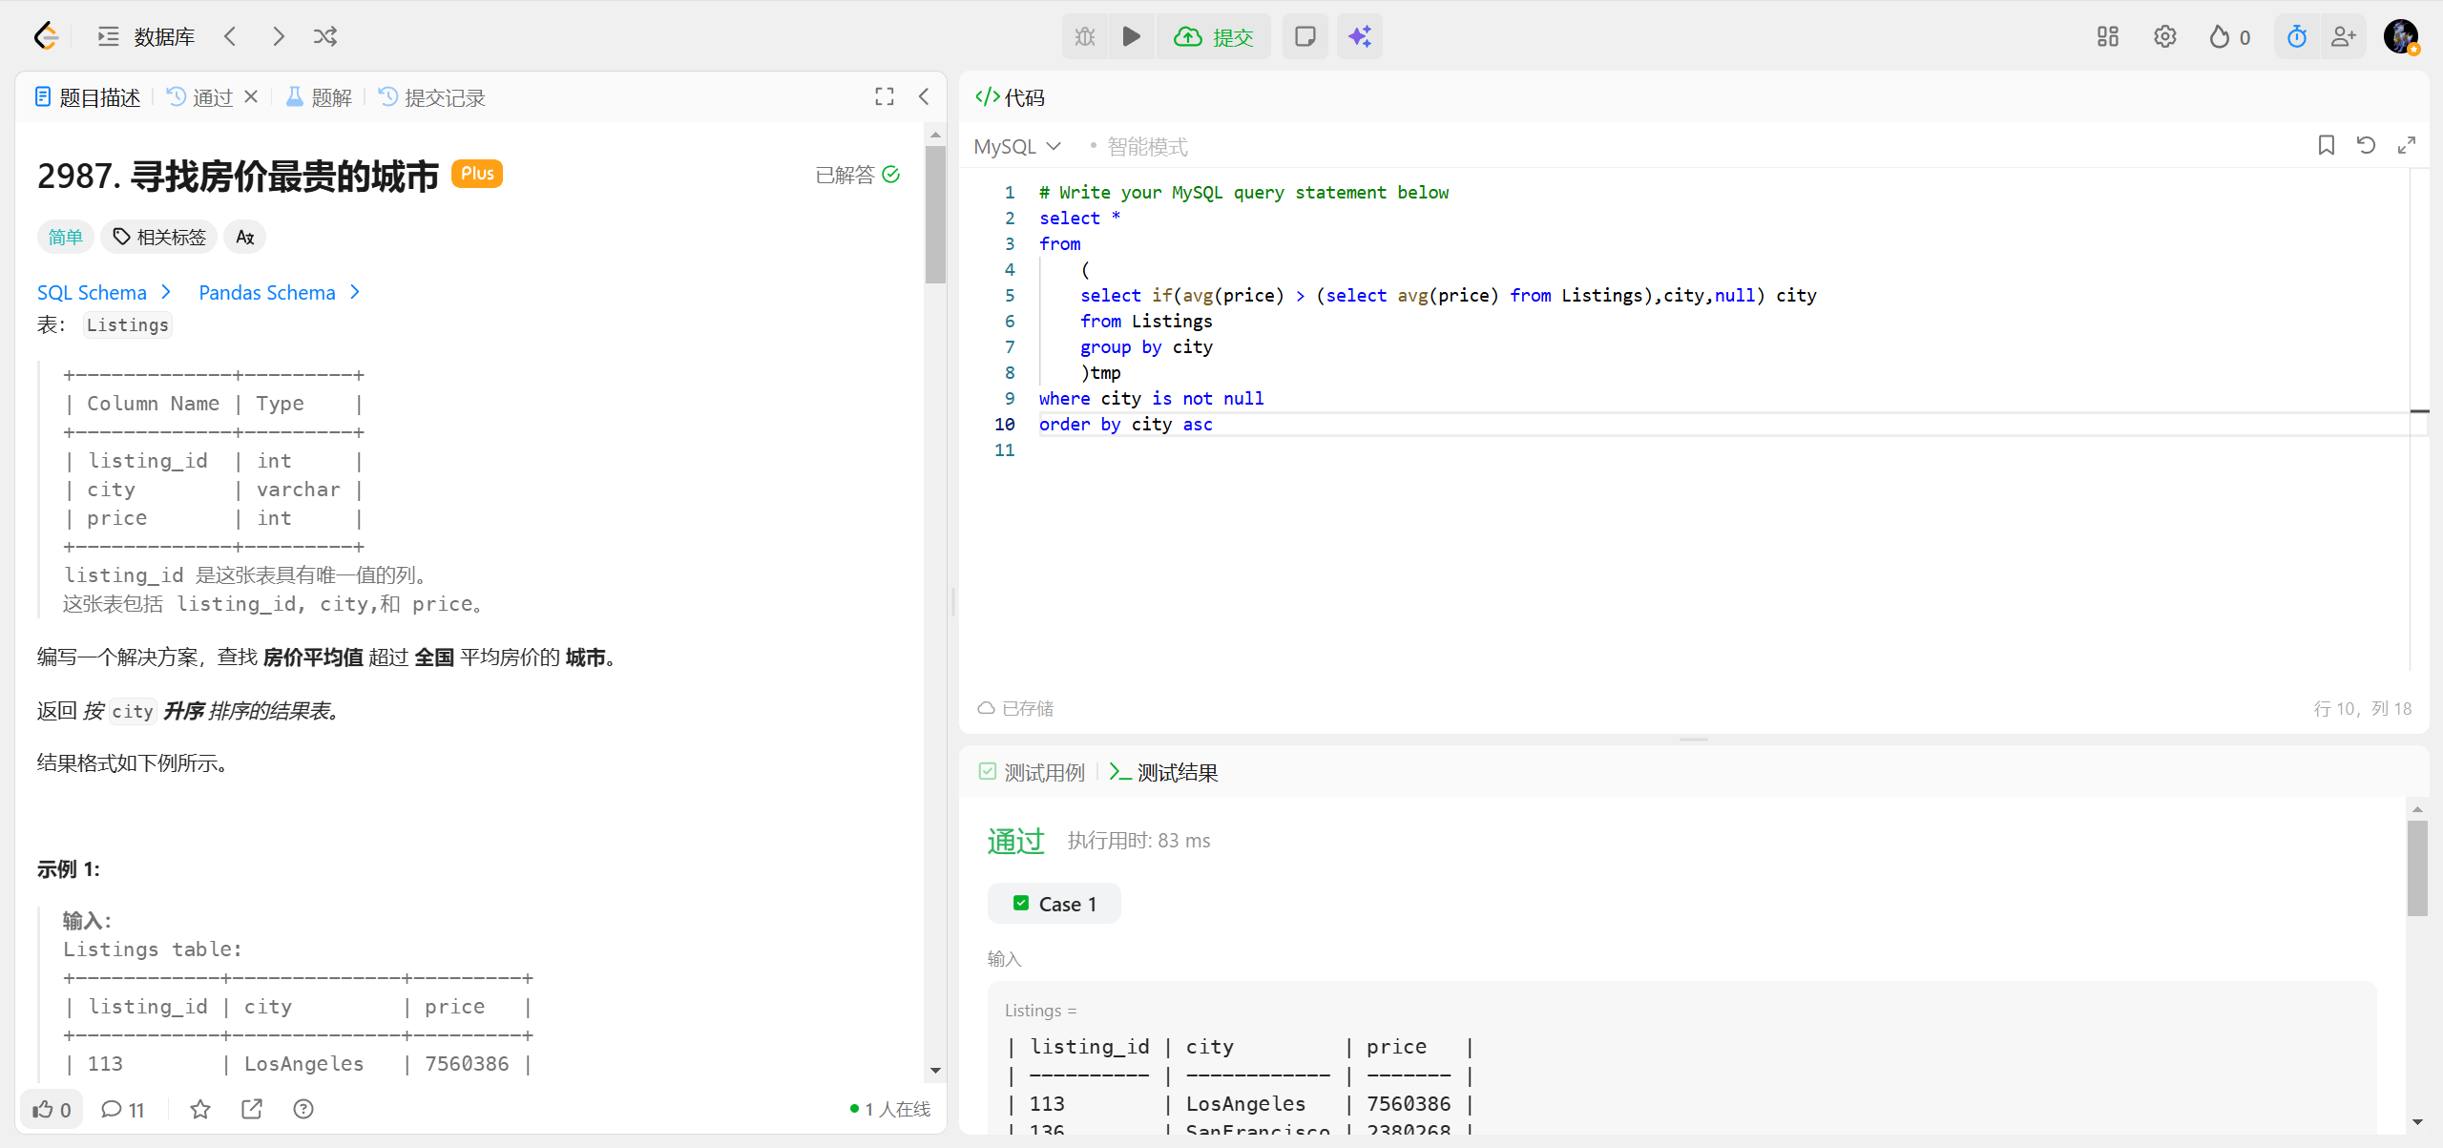Run the code with play button
The image size is (2443, 1148).
click(1132, 36)
